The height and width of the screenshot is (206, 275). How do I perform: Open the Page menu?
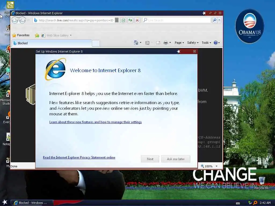[179, 43]
